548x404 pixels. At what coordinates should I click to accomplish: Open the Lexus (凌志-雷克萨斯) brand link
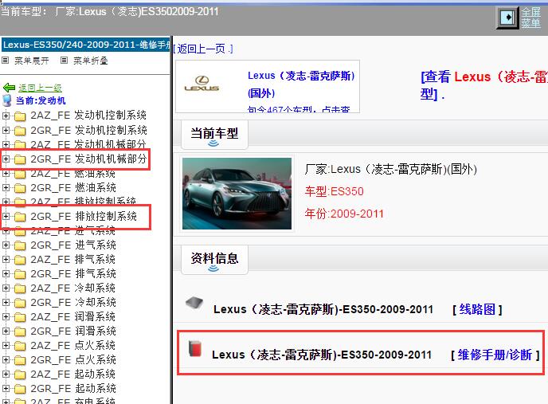(301, 84)
